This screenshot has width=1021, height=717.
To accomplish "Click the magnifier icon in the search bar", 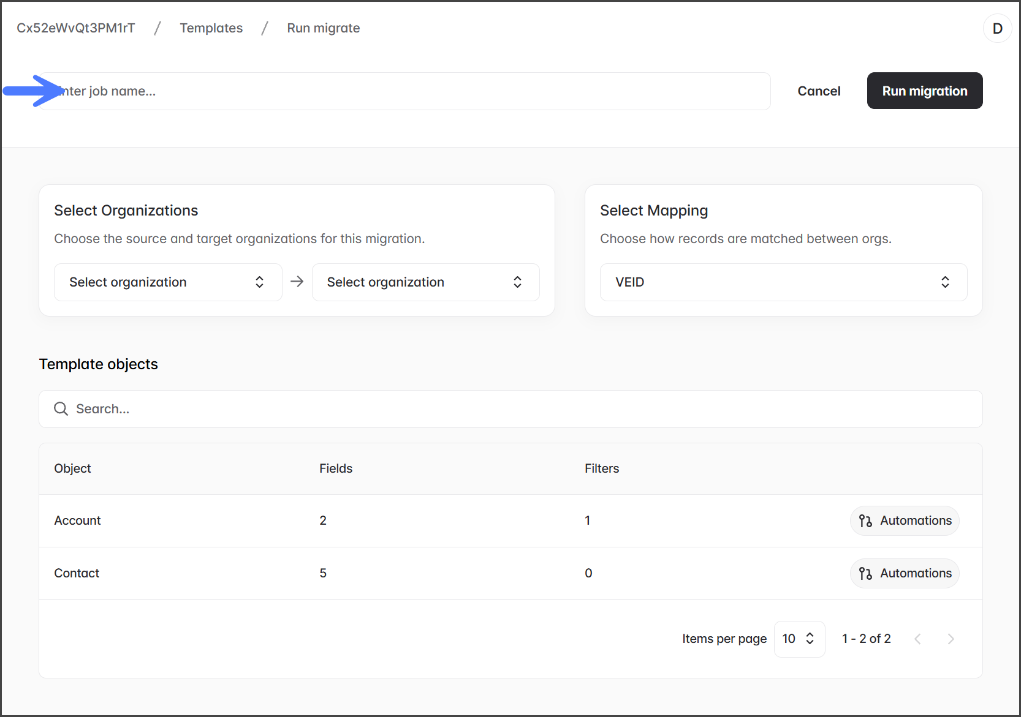I will (x=61, y=409).
